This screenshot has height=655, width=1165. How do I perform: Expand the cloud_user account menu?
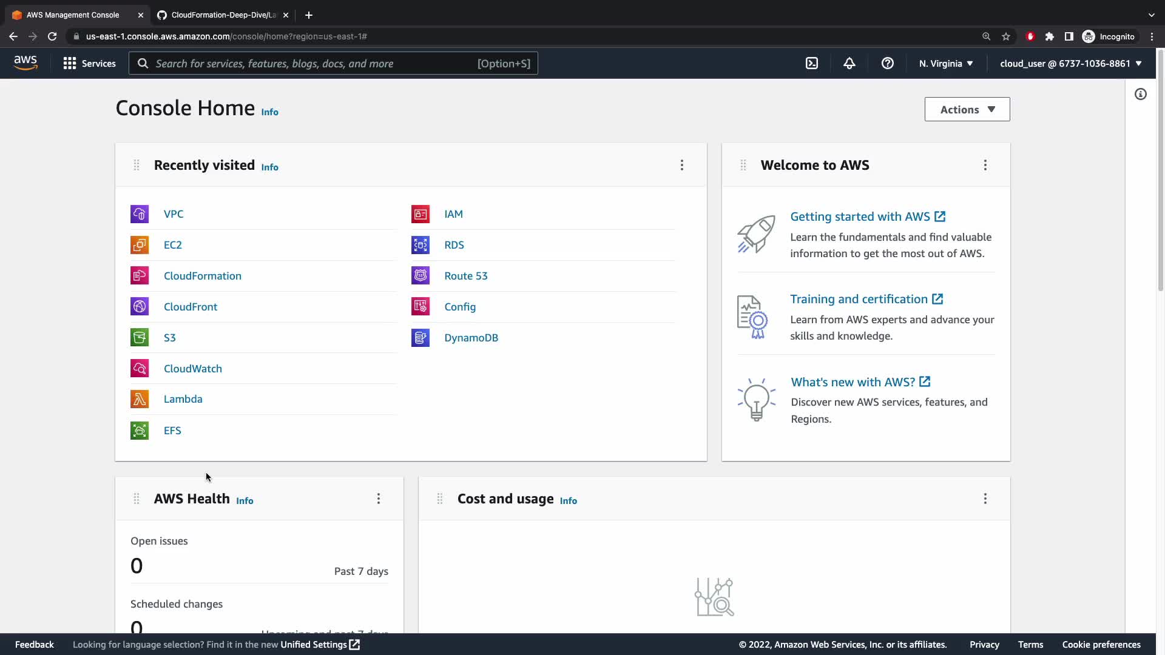[1070, 63]
